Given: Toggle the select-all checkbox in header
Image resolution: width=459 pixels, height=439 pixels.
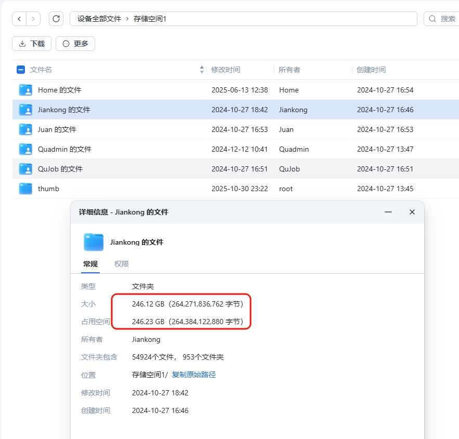Looking at the screenshot, I should (x=21, y=70).
